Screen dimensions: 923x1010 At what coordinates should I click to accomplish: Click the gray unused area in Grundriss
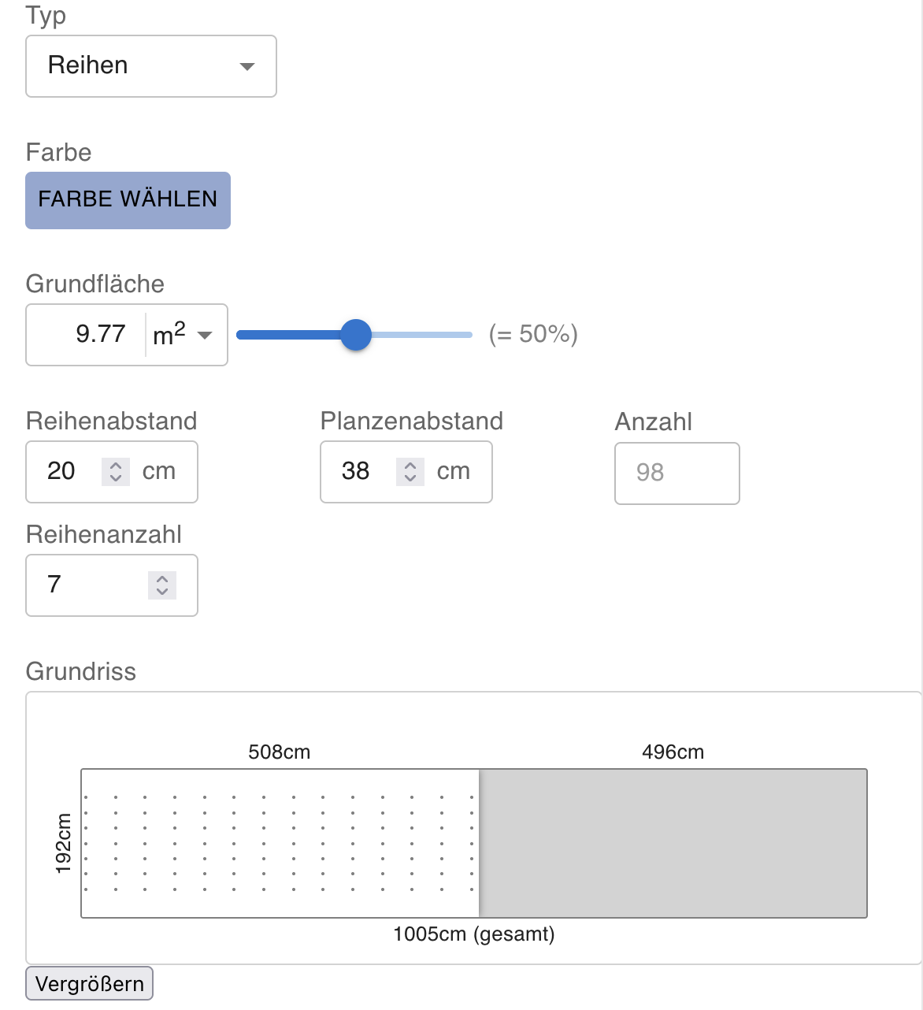673,843
